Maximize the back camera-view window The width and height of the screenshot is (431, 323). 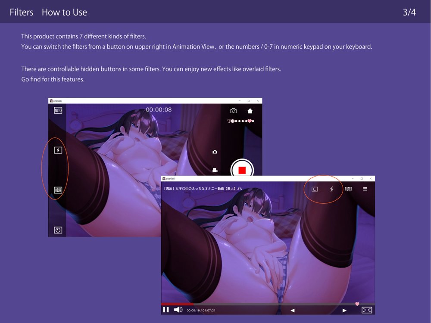click(x=249, y=101)
